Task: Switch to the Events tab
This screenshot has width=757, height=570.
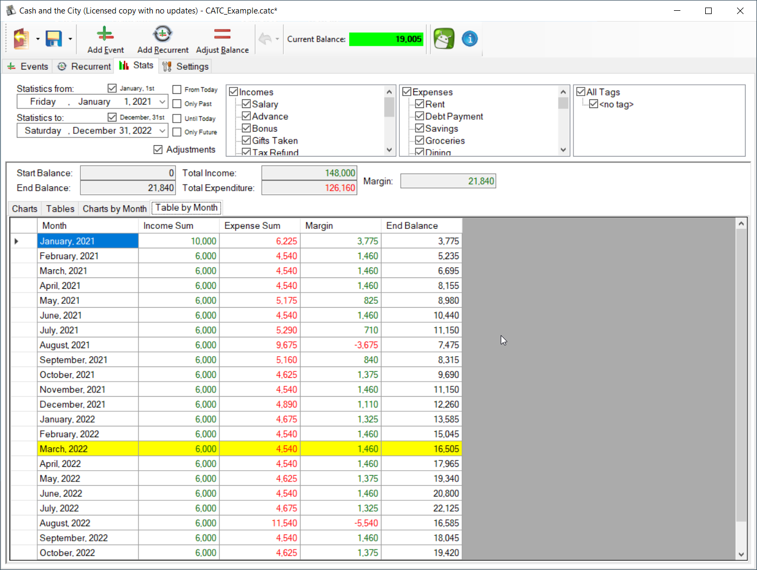Action: pos(28,66)
